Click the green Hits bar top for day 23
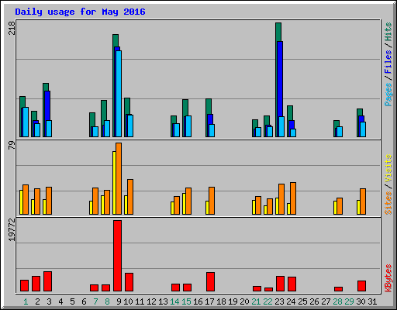The image size is (397, 310). tap(278, 32)
